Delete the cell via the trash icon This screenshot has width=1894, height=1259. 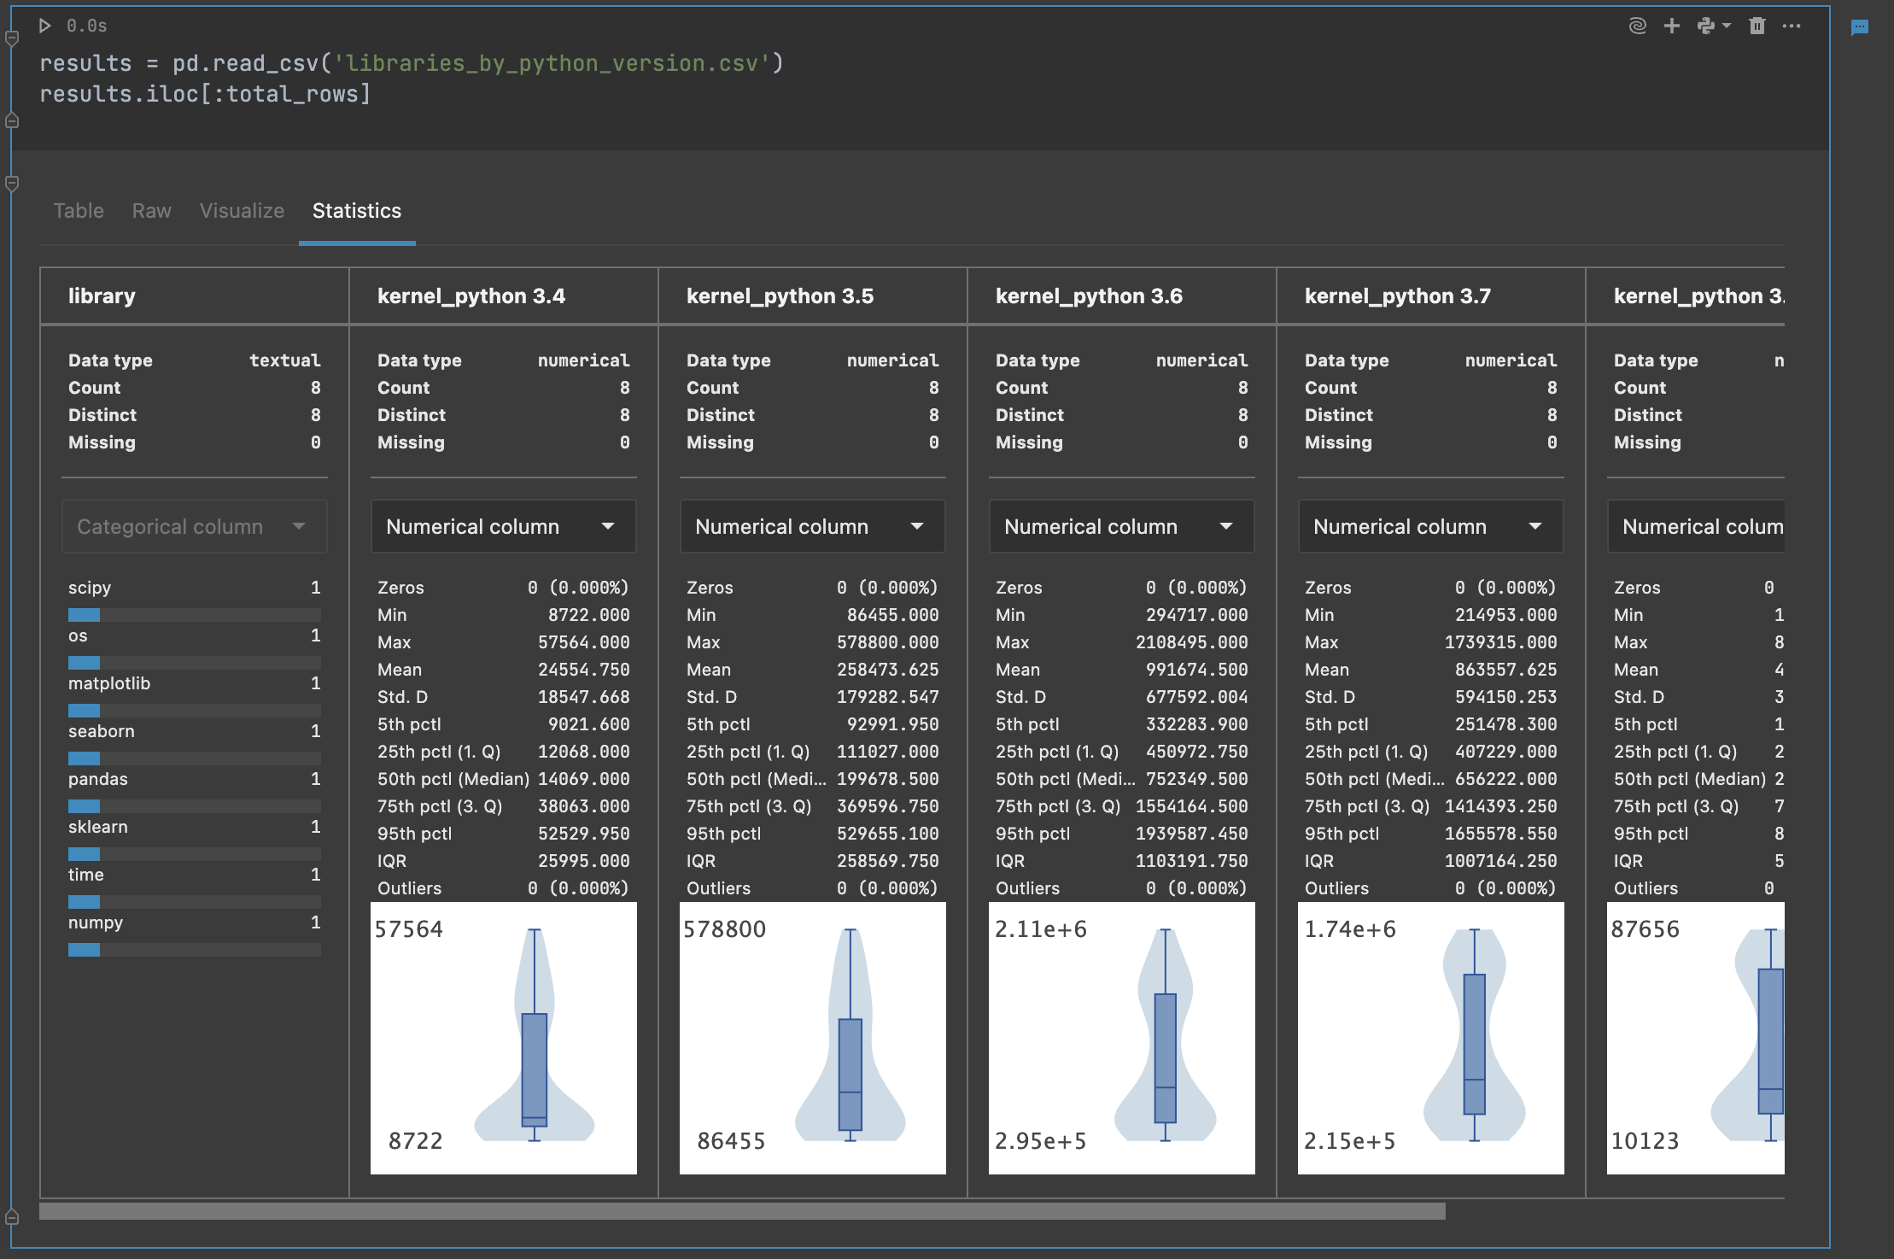click(1757, 26)
